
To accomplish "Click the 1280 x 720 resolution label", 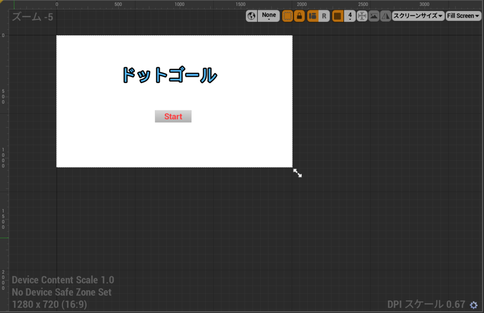I will [49, 305].
